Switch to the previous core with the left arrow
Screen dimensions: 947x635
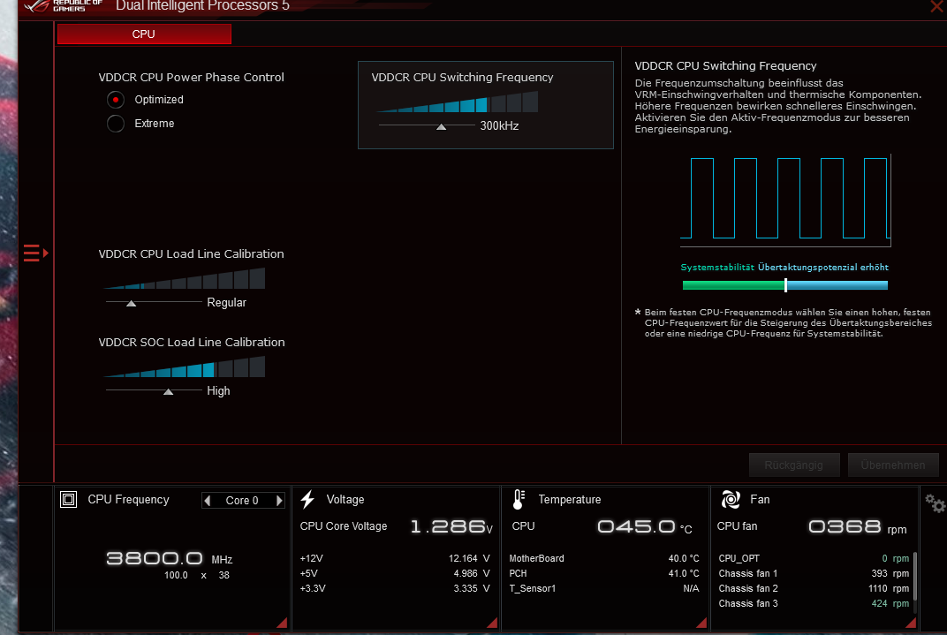click(208, 501)
